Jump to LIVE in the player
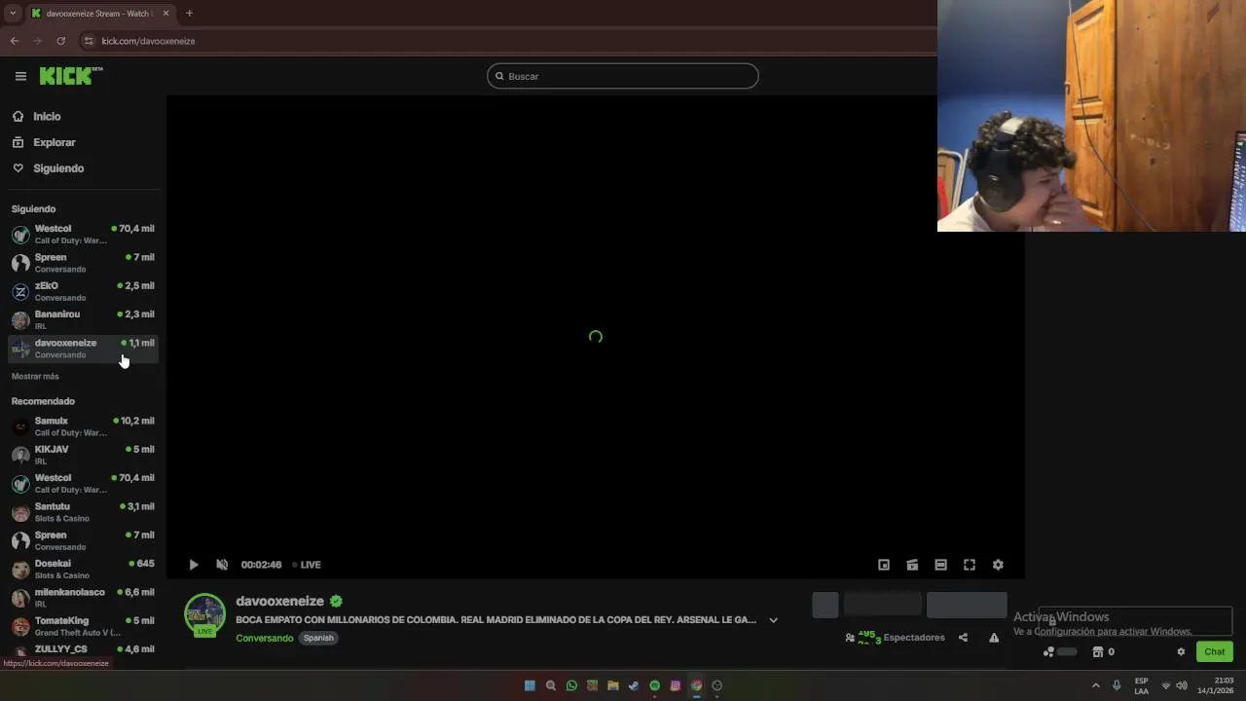The image size is (1246, 701). (307, 565)
